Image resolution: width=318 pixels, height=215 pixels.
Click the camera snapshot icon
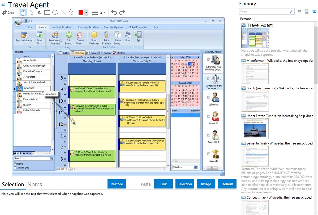point(299,11)
